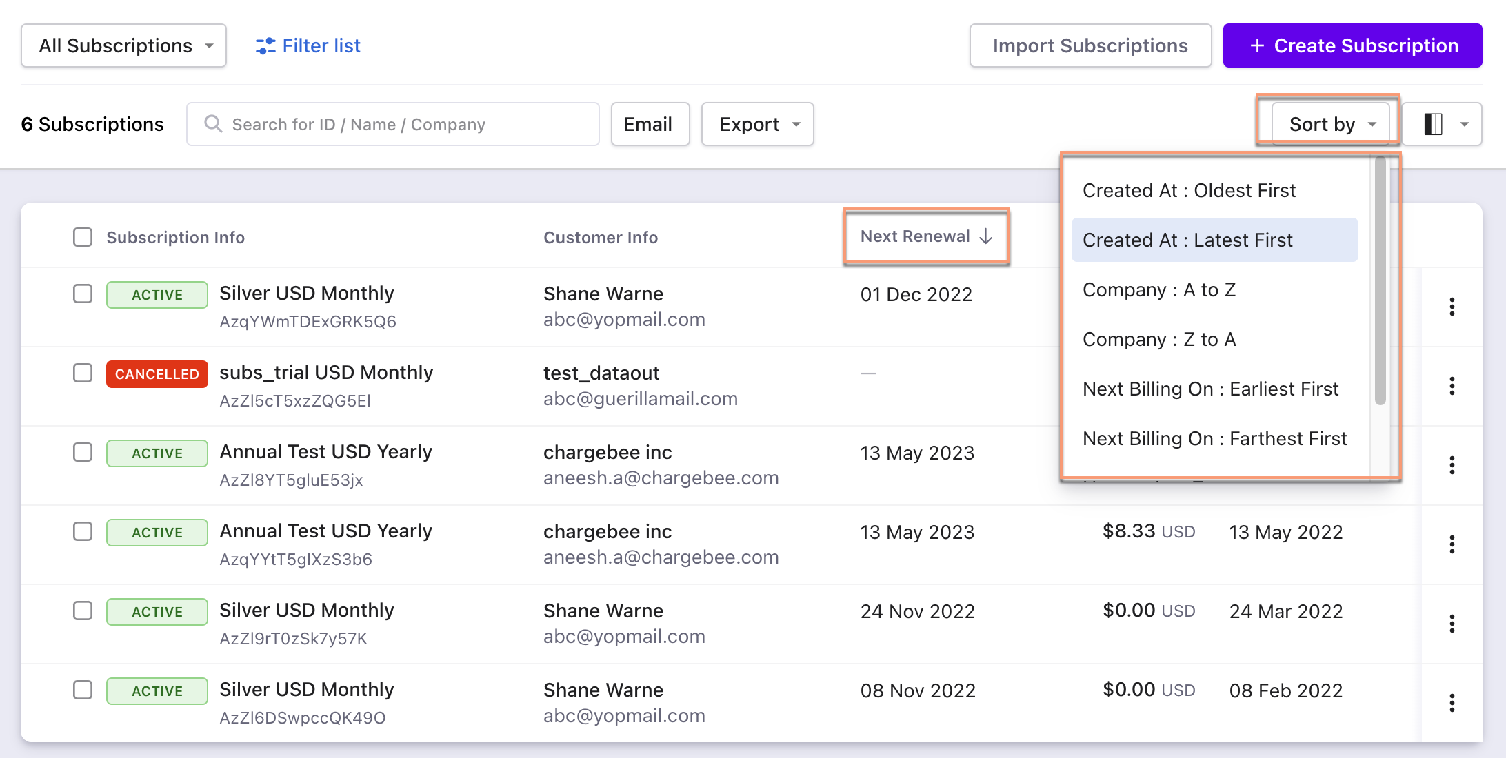Click the Next Renewal sort arrow
The width and height of the screenshot is (1506, 758).
(x=986, y=236)
